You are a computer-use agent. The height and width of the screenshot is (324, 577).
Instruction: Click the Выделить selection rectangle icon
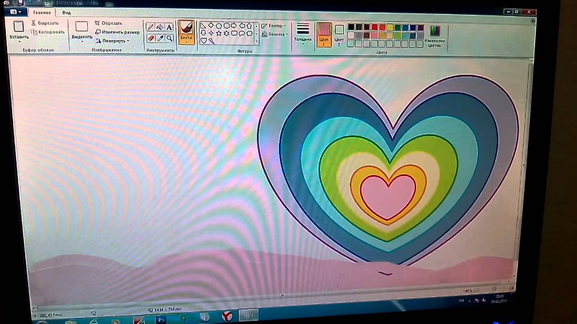pyautogui.click(x=82, y=27)
